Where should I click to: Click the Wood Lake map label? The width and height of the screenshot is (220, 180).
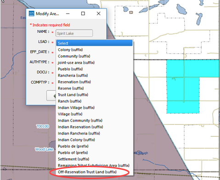click(x=44, y=149)
